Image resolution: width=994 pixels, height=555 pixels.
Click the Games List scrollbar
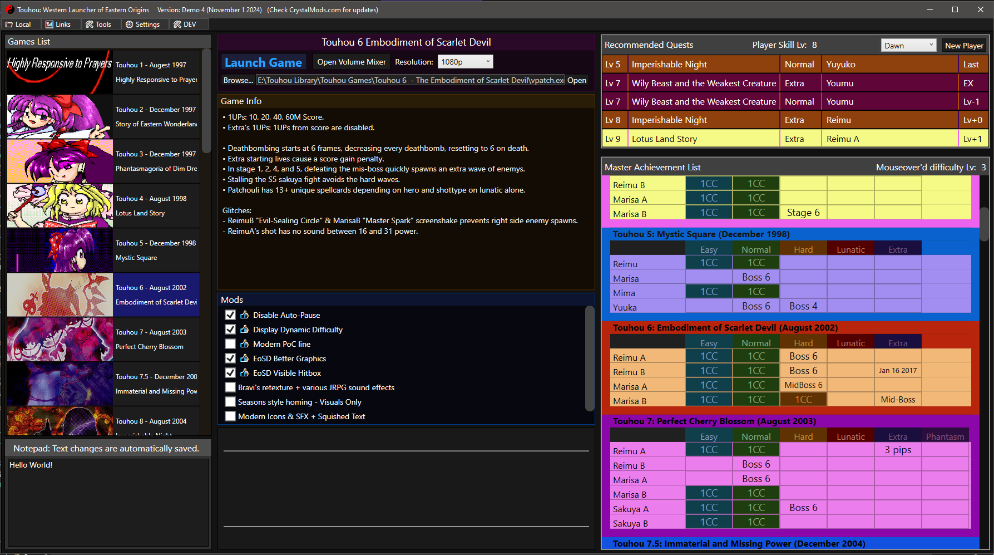[206, 101]
